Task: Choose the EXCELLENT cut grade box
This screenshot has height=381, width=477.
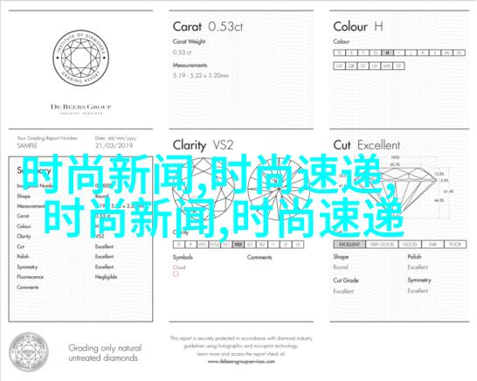Action: click(x=349, y=245)
